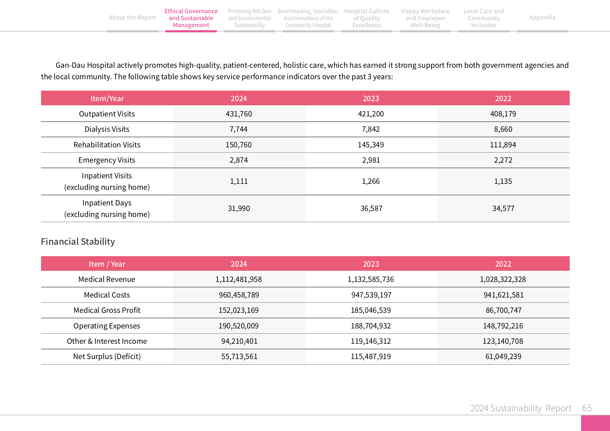The width and height of the screenshot is (610, 431).
Task: Select the 421,200 outpatient value
Action: click(371, 114)
